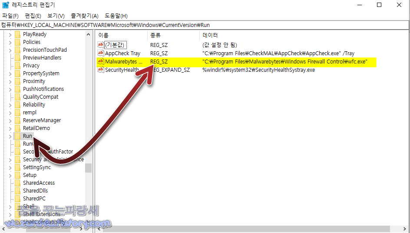Select the AppCheck Tray value name

[x=122, y=53]
